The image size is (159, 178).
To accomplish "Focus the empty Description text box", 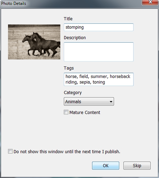I will click(x=99, y=52).
